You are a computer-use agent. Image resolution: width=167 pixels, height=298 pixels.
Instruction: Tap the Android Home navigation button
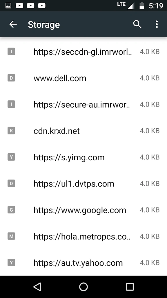(x=83, y=287)
